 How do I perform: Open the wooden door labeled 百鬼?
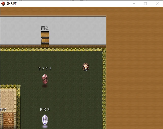[x=45, y=39]
